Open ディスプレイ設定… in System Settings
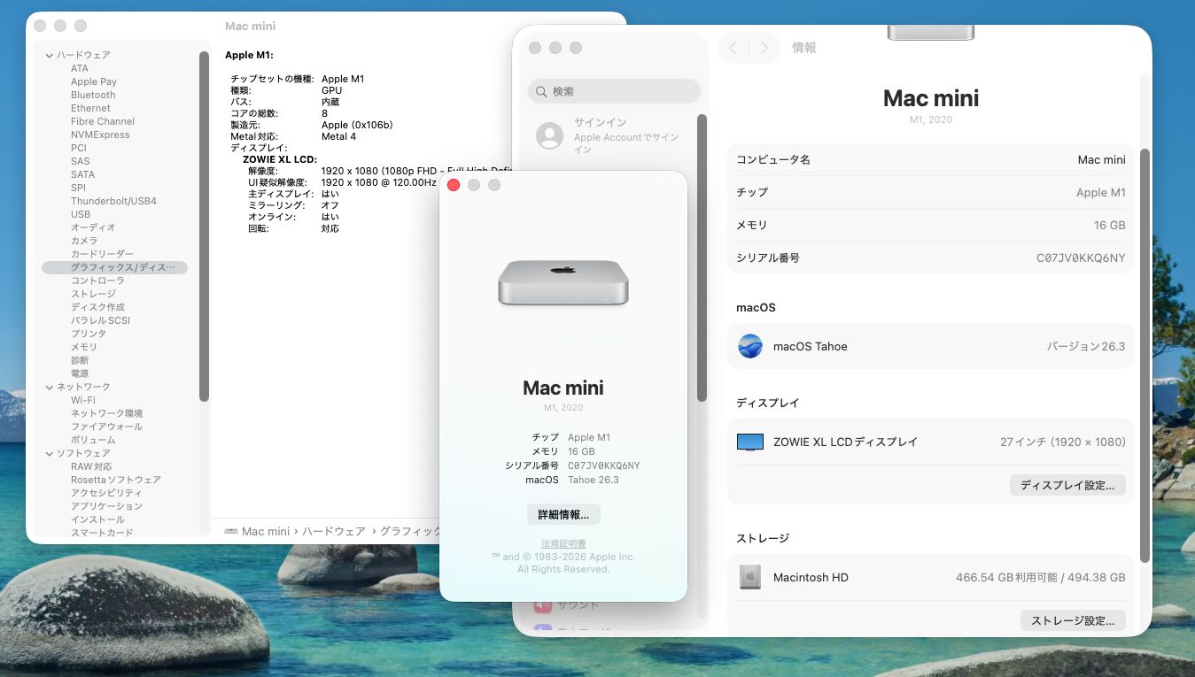The width and height of the screenshot is (1195, 677). [1067, 485]
